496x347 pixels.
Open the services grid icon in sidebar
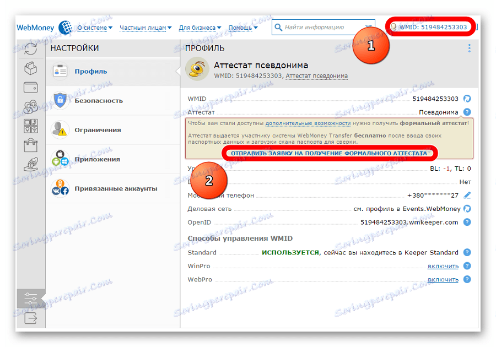point(31,126)
